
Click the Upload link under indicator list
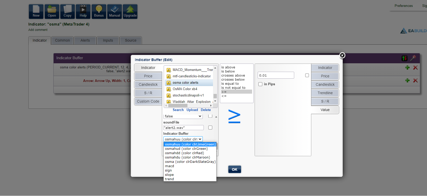pos(192,110)
